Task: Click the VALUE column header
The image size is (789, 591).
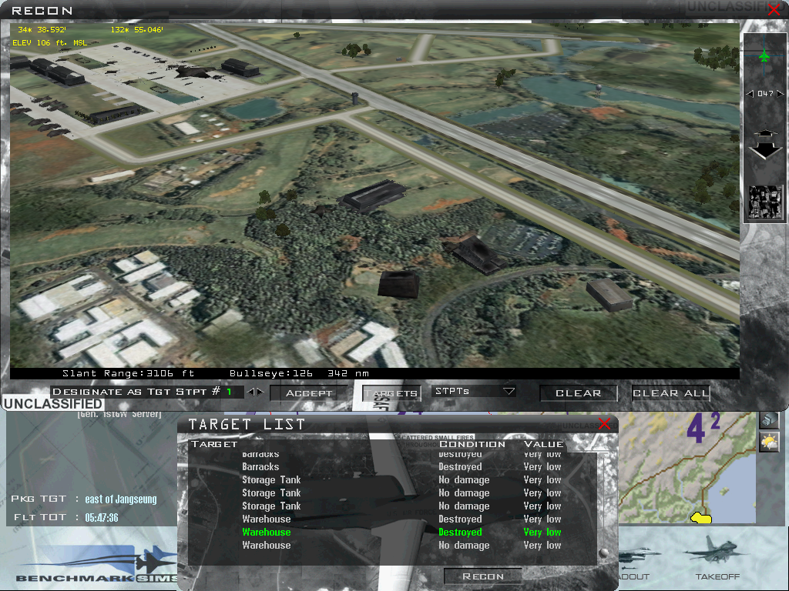Action: coord(543,444)
